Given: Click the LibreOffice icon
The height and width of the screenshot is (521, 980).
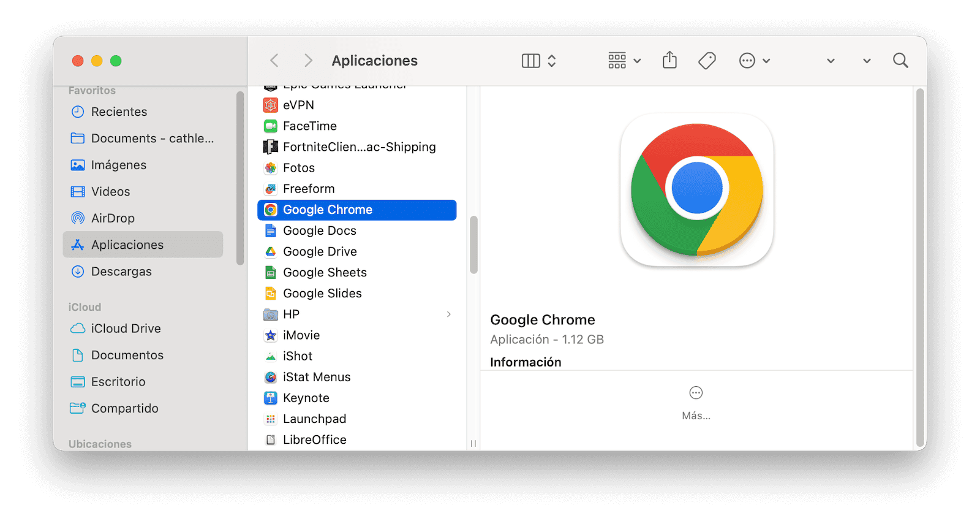Looking at the screenshot, I should coord(271,439).
